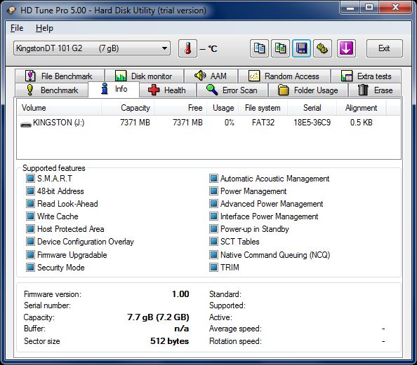417x365 pixels.
Task: Expand the KingstonDT 101 G2 drive dropdown
Action: (92, 48)
